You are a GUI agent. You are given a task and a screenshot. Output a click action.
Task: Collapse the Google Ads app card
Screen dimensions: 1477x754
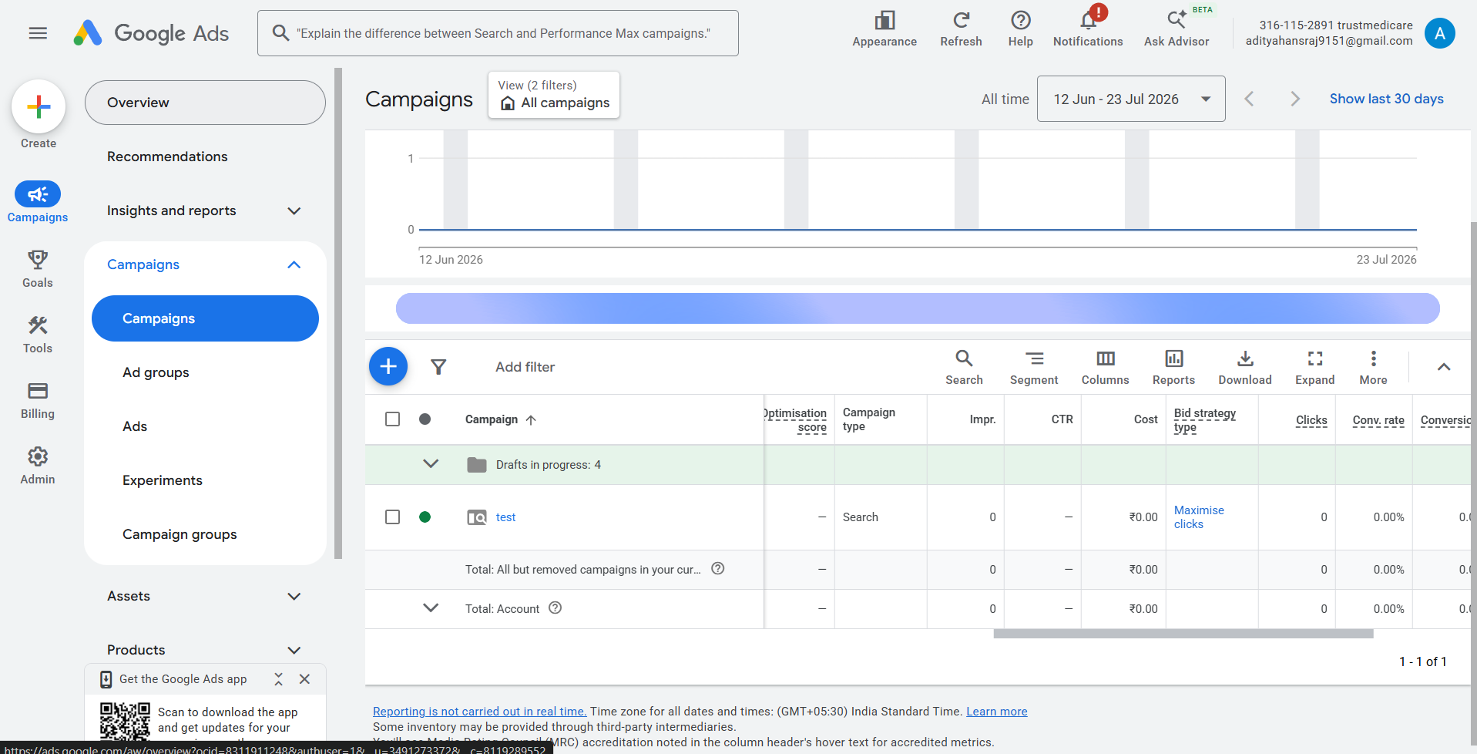coord(278,679)
